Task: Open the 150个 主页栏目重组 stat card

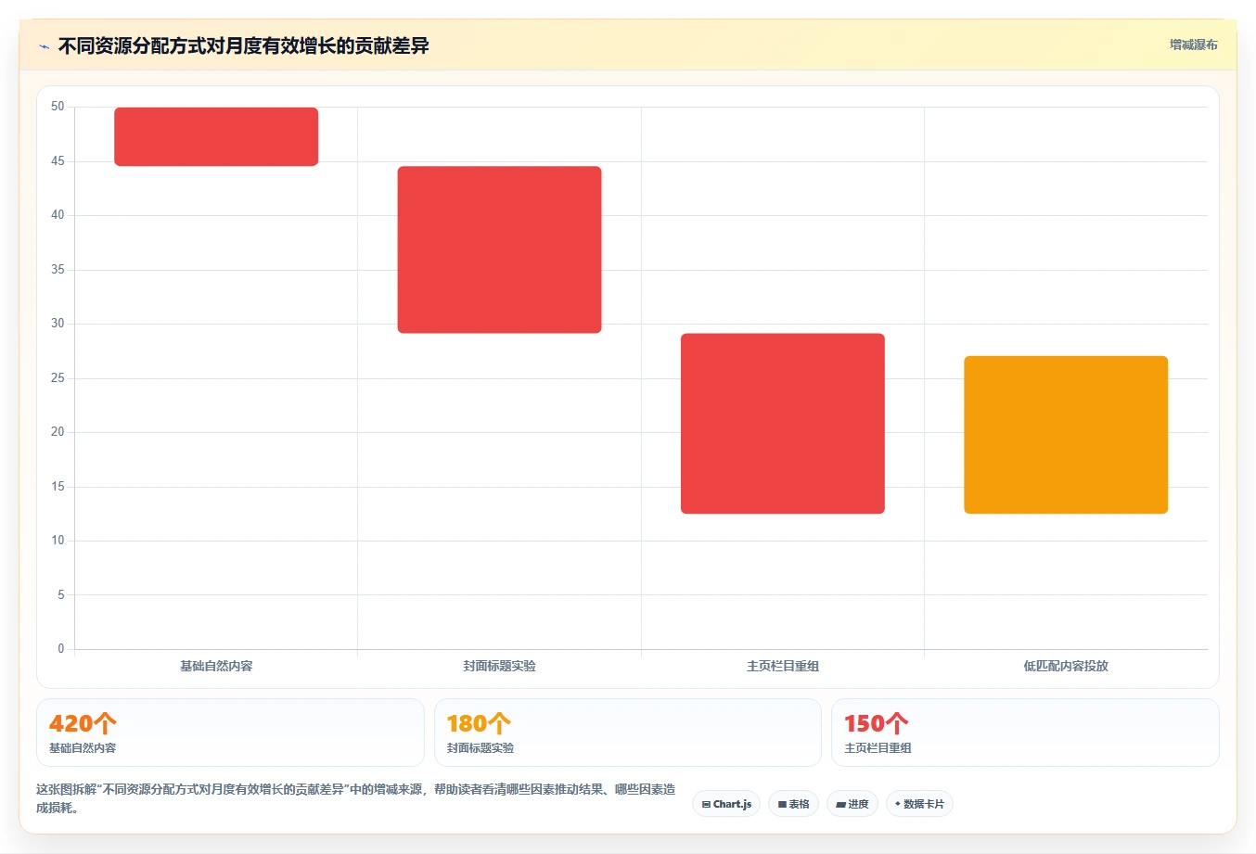Action: point(1025,733)
